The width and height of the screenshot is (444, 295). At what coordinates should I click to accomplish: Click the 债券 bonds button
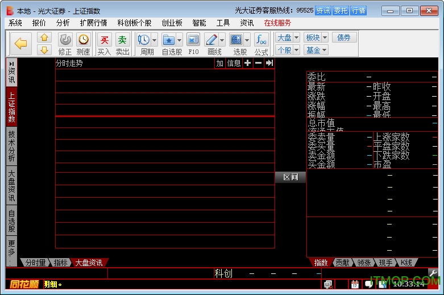coord(345,38)
